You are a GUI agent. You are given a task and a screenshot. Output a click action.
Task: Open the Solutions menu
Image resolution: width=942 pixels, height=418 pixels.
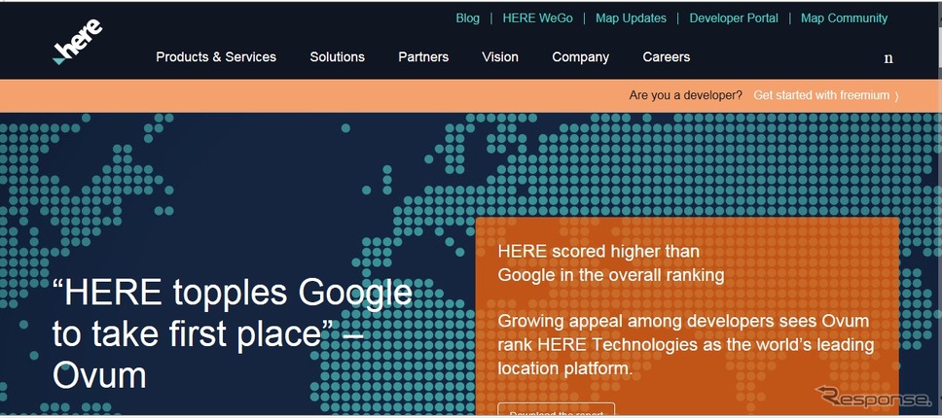337,57
